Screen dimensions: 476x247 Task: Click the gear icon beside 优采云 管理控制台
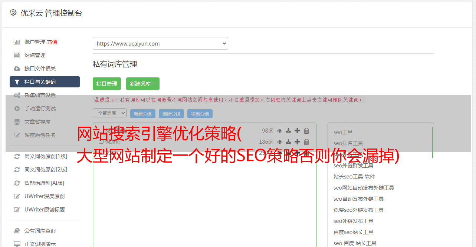[x=13, y=13]
